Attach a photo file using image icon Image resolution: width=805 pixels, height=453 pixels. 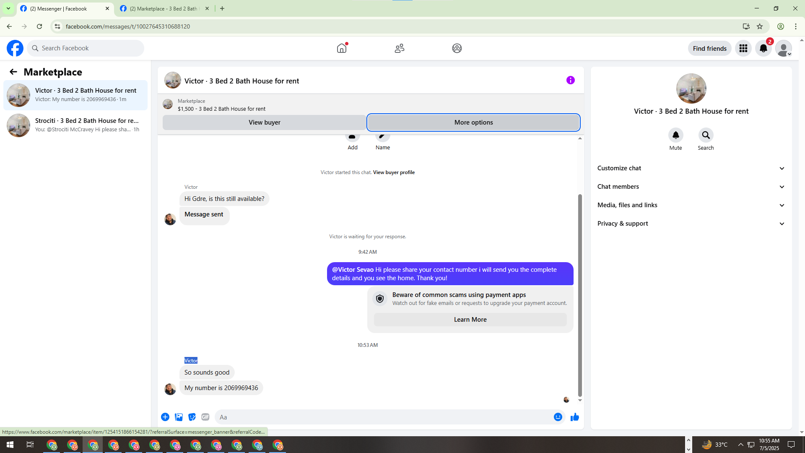tap(179, 417)
